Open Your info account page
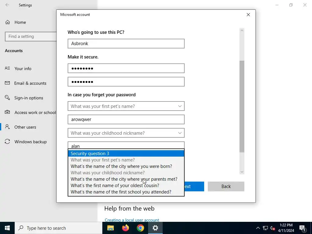Screen dimensions: 312x234 point(23,69)
